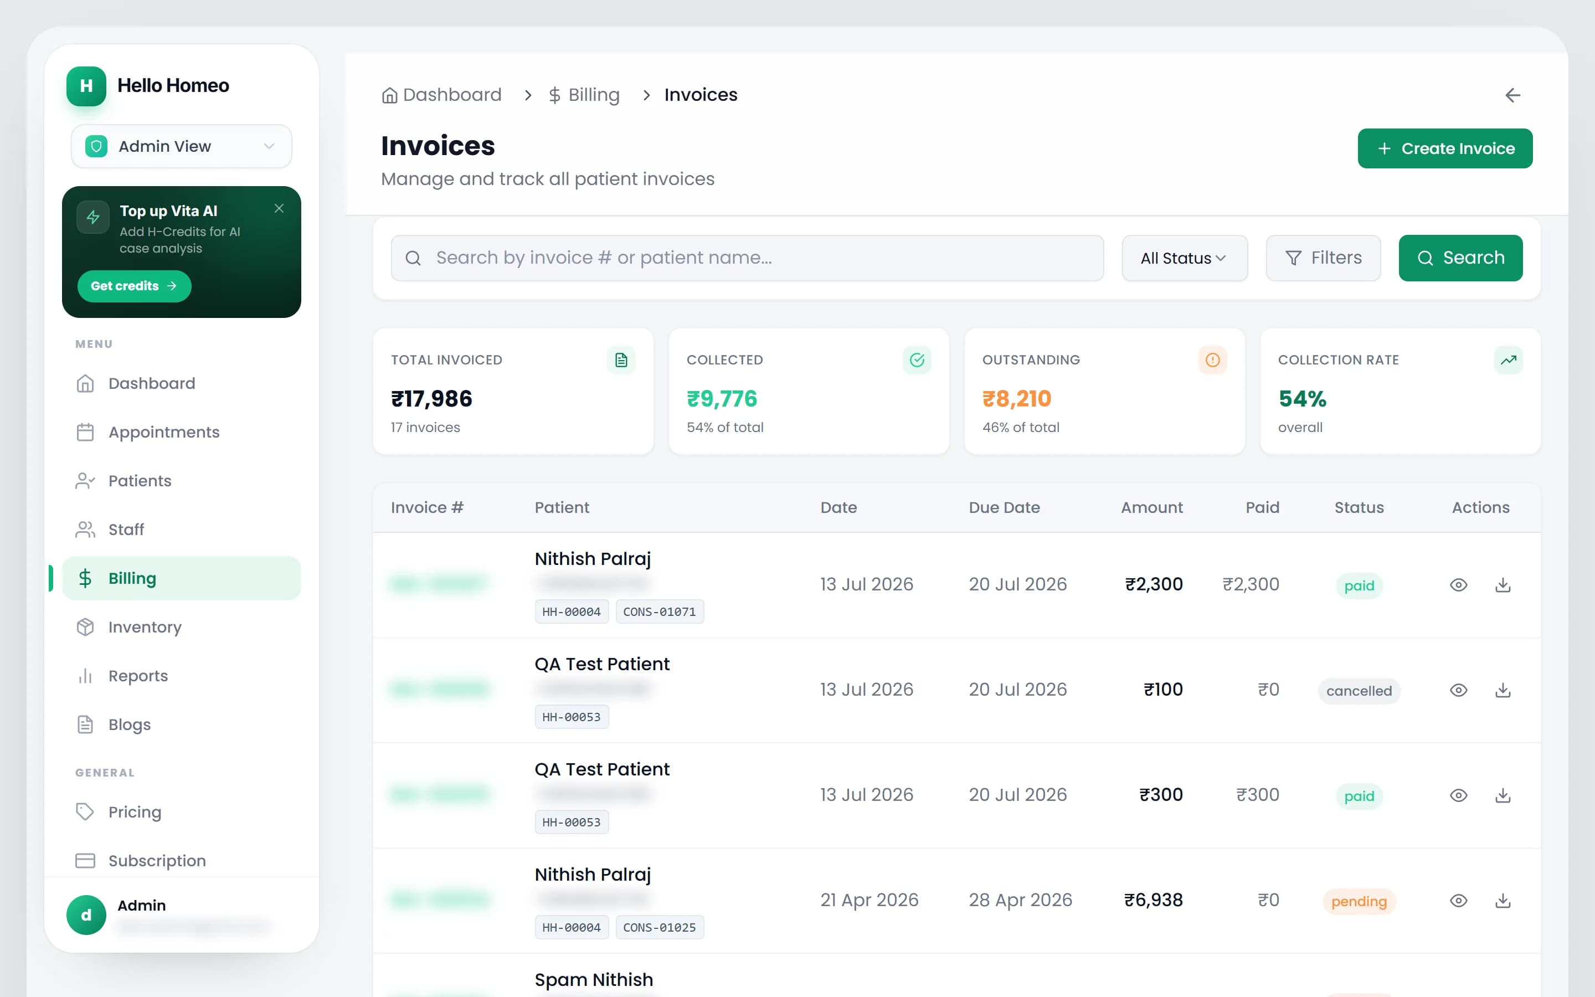Go to Billing via the breadcrumb
1595x997 pixels.
[x=584, y=95]
